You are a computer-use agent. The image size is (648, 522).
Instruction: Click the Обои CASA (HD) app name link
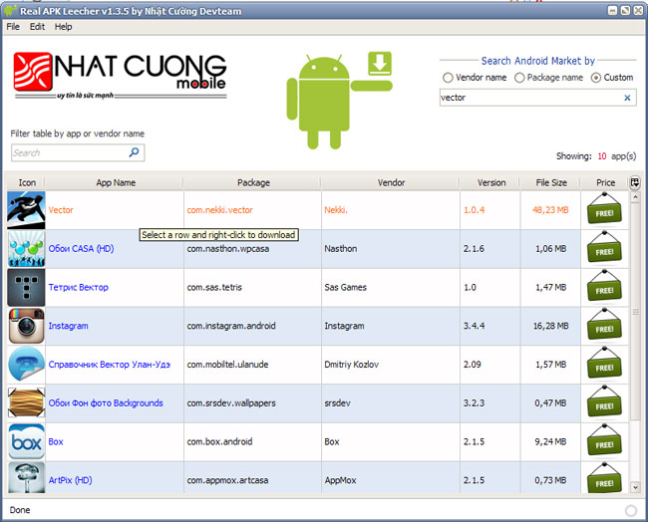point(81,249)
